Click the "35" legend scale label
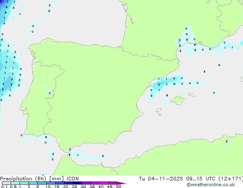 click(x=92, y=186)
